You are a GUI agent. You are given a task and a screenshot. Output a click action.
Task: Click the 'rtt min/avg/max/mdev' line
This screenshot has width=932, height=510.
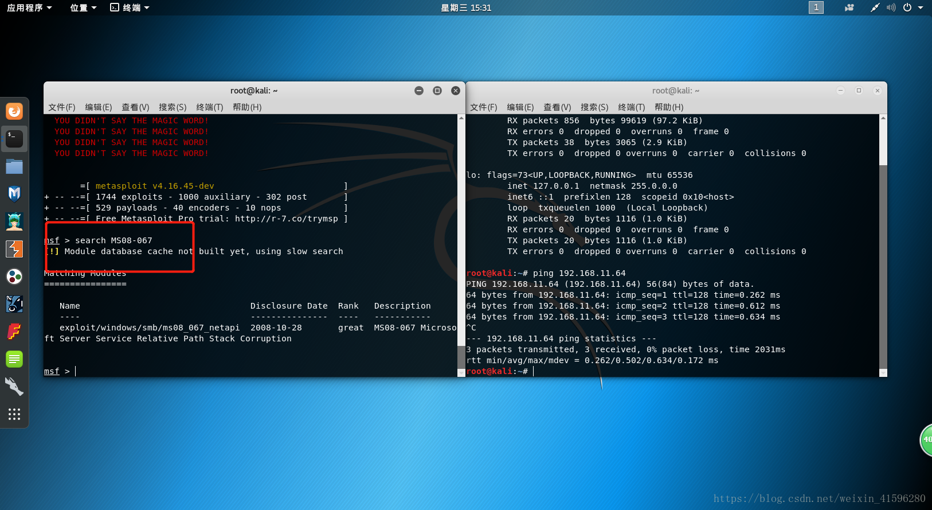pyautogui.click(x=592, y=360)
